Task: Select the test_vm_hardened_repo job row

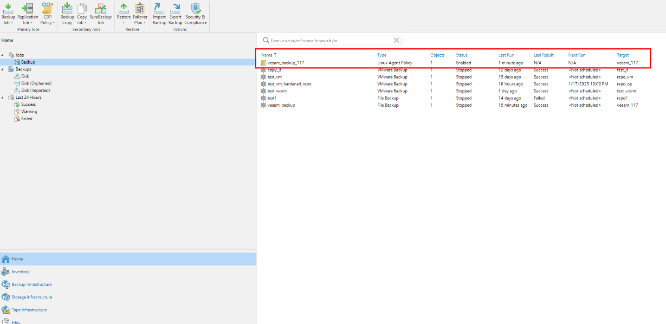Action: (289, 84)
